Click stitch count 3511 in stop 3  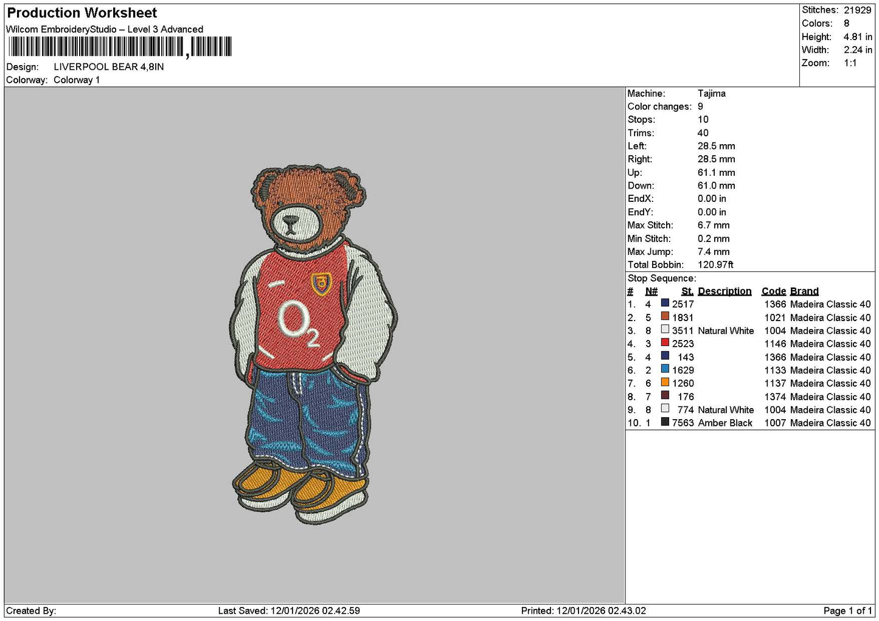pyautogui.click(x=683, y=331)
